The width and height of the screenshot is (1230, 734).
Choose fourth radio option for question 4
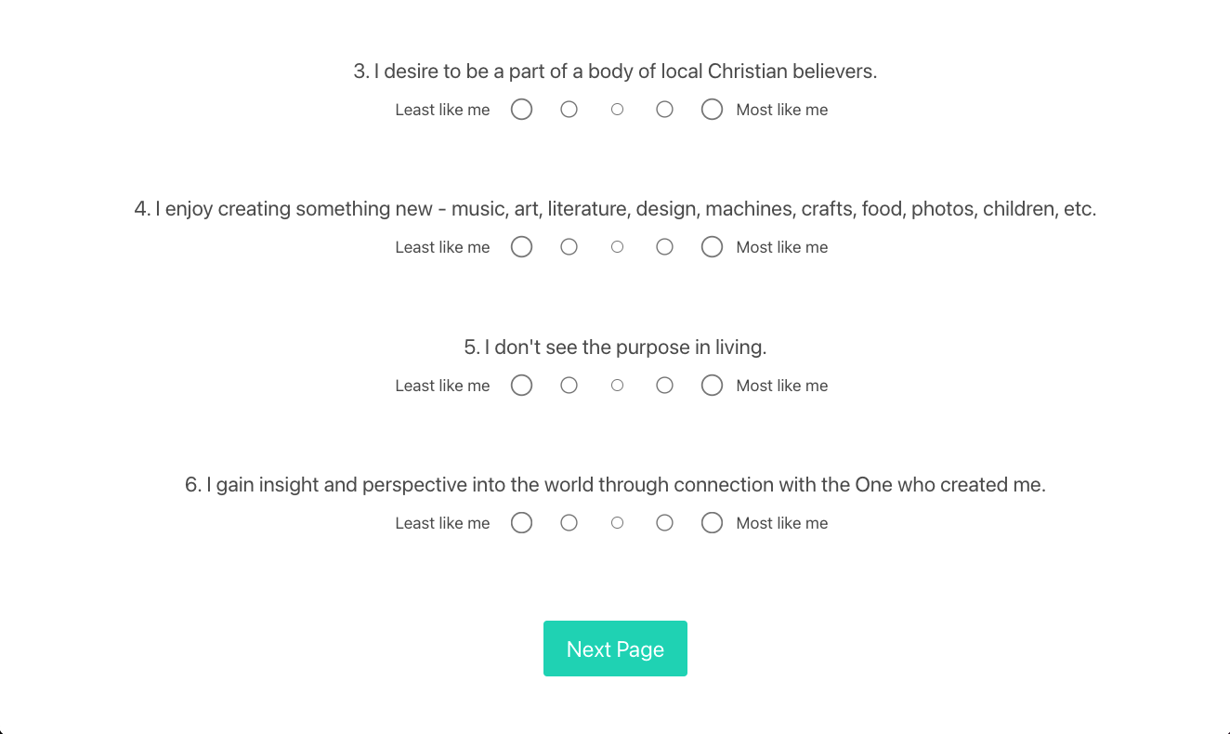(x=664, y=247)
